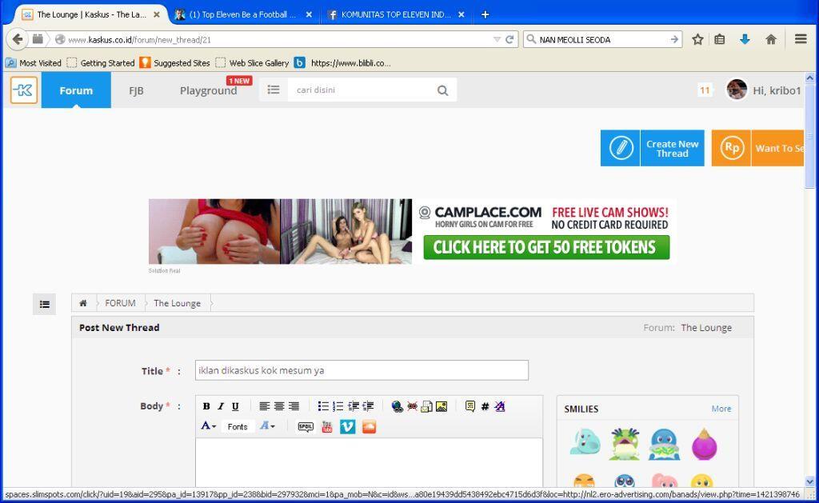Image resolution: width=819 pixels, height=503 pixels.
Task: Click the second indent icon before the globe
Action: 368,406
